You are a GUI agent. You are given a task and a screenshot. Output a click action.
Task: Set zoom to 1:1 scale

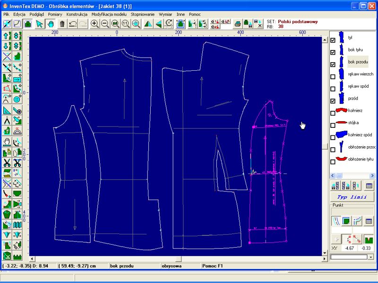click(126, 24)
